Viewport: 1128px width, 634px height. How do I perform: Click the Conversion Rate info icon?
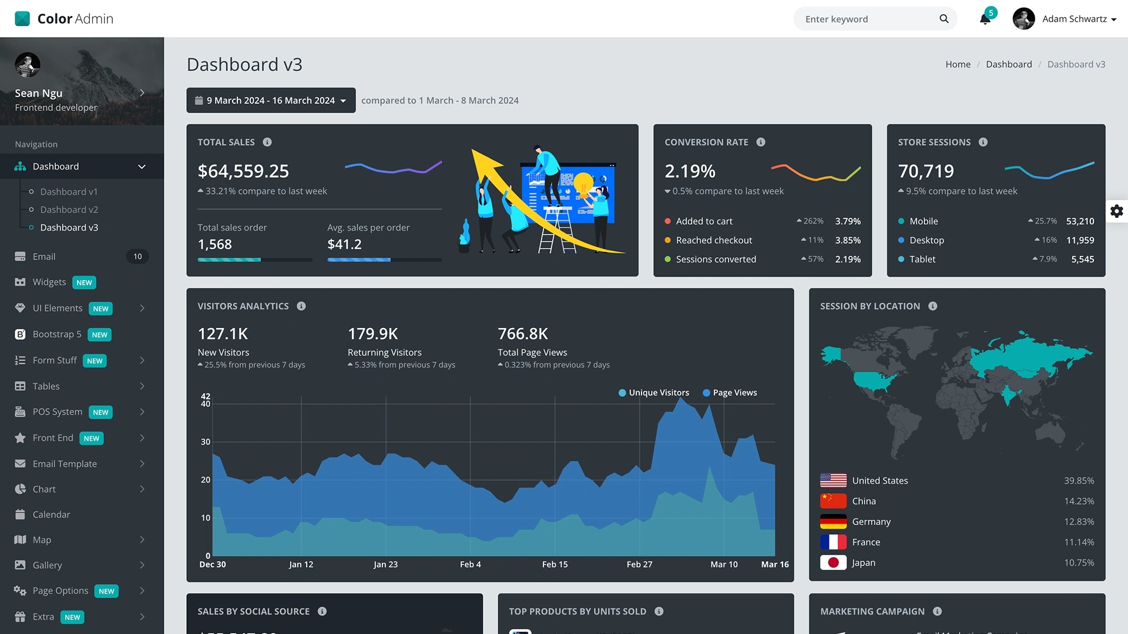[x=761, y=142]
